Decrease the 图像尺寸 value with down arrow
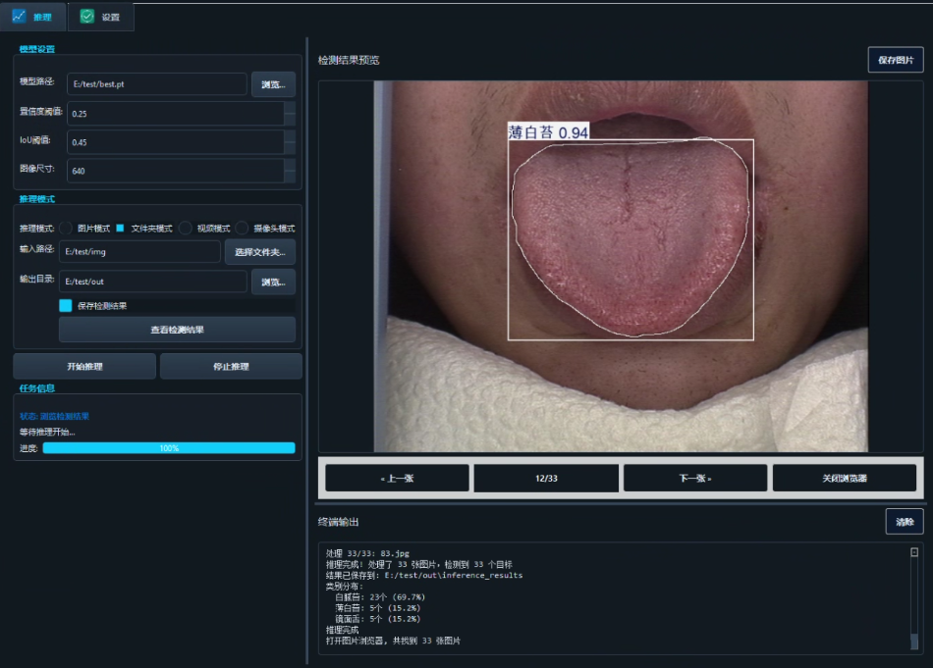This screenshot has height=668, width=933. tap(290, 176)
